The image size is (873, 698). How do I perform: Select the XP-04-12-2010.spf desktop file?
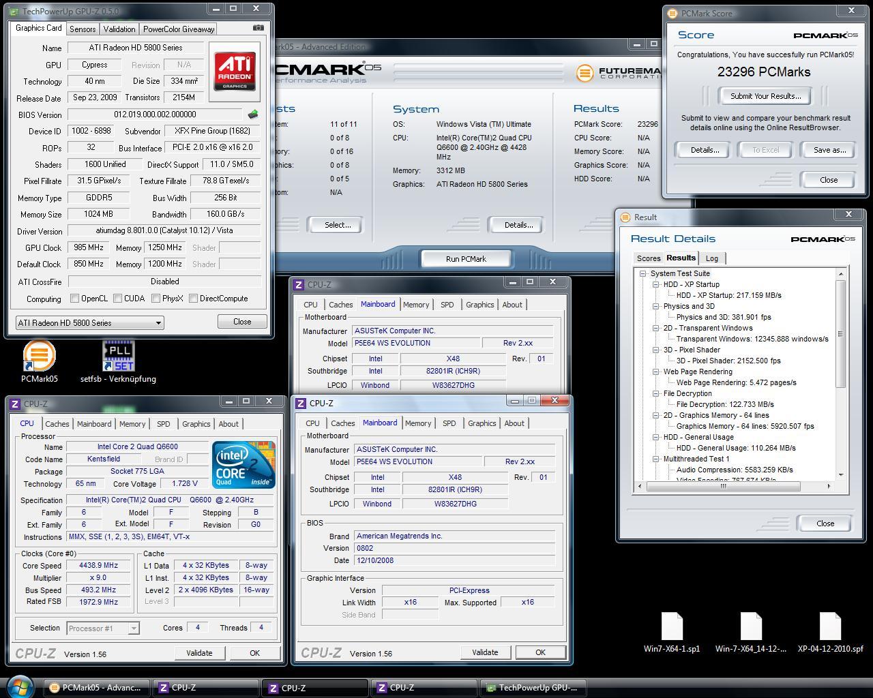830,633
